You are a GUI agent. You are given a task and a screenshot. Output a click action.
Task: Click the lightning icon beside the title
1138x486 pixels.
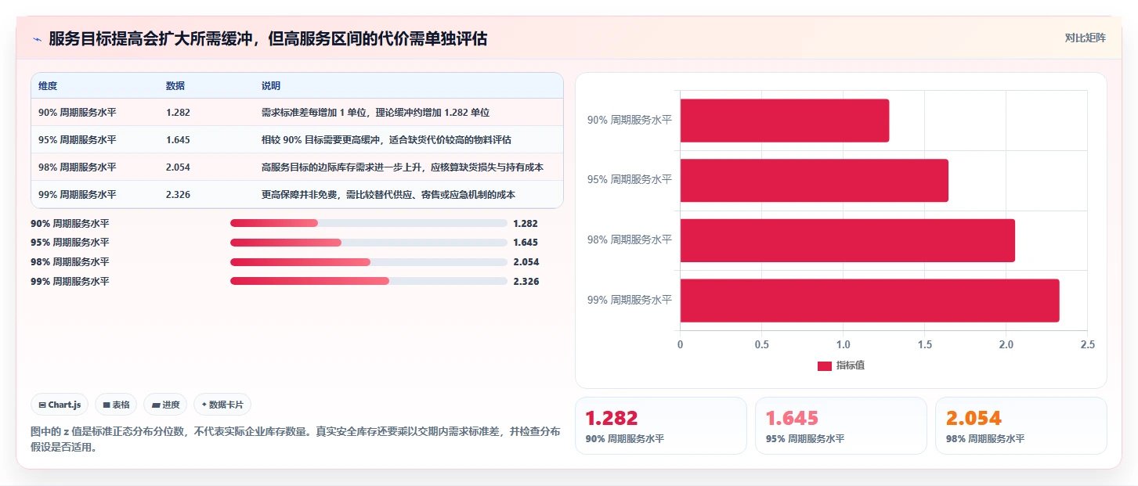click(x=37, y=39)
